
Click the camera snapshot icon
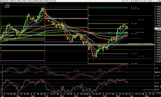149,1
